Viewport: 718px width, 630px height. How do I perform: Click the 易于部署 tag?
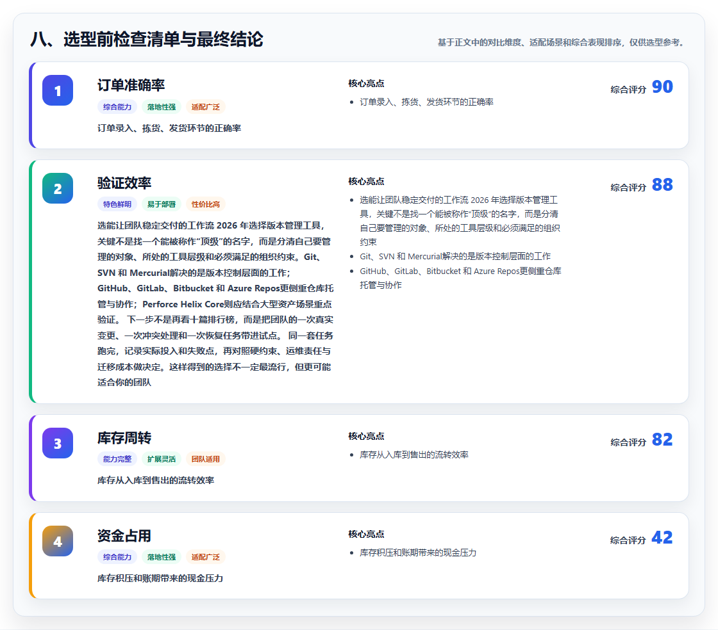point(162,204)
